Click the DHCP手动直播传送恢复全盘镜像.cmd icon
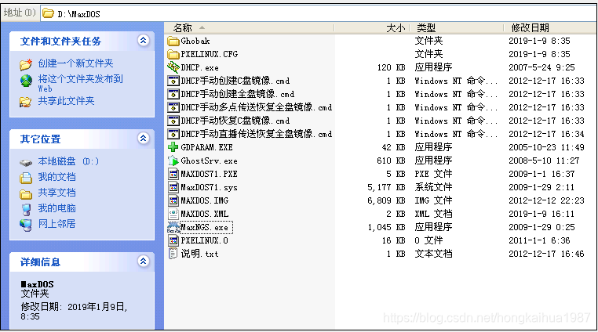The image size is (598, 332). tap(173, 134)
